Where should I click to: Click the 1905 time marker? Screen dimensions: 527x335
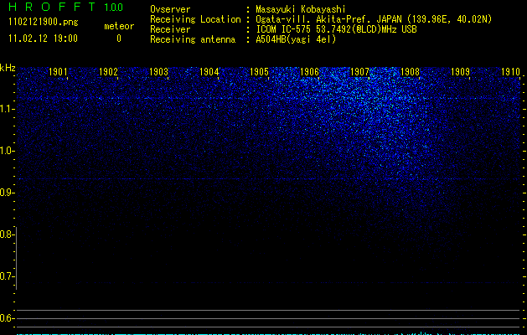click(260, 72)
